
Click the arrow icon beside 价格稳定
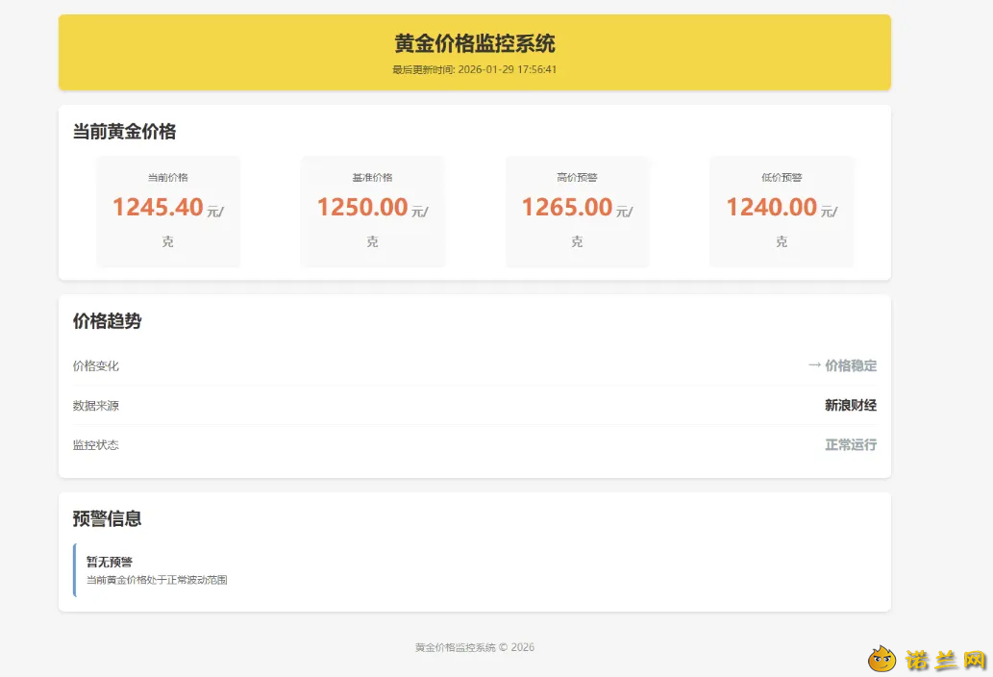814,365
